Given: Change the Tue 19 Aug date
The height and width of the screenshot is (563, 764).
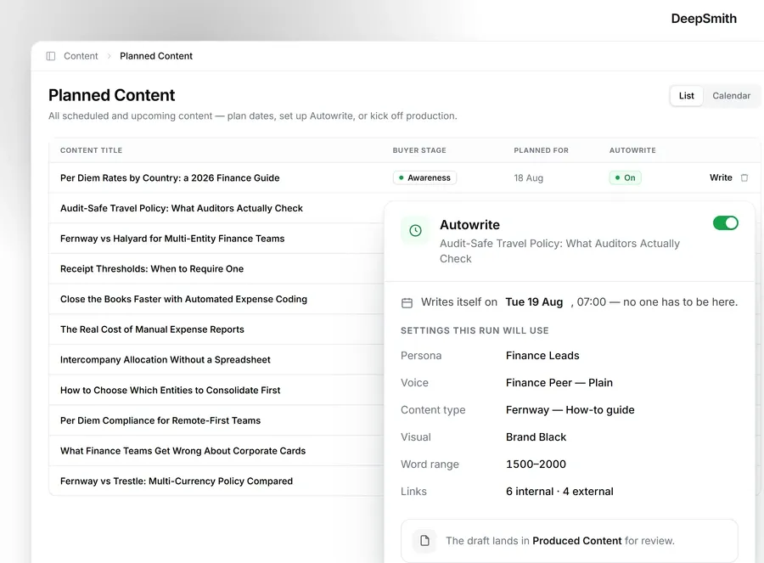Looking at the screenshot, I should (534, 302).
